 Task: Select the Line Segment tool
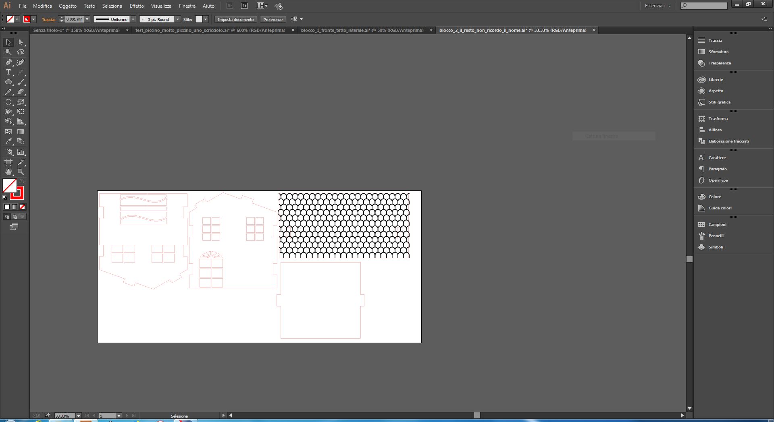pyautogui.click(x=21, y=72)
